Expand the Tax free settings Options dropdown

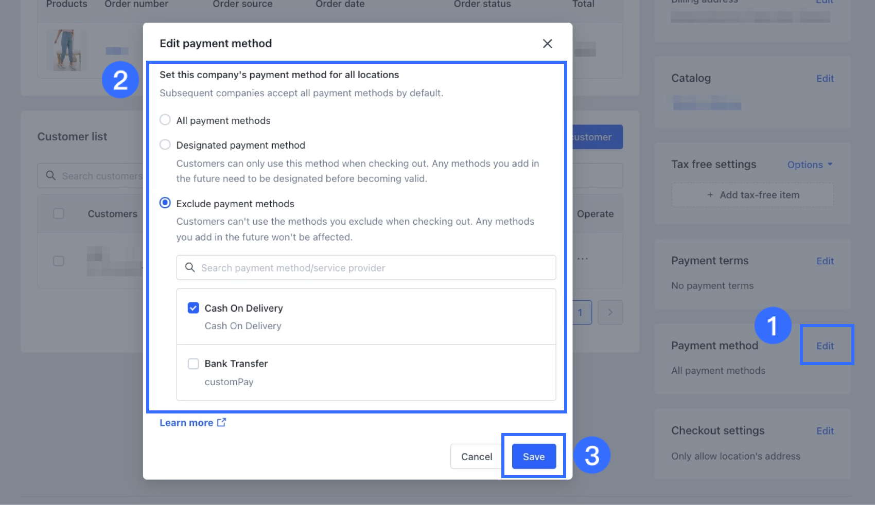tap(810, 165)
